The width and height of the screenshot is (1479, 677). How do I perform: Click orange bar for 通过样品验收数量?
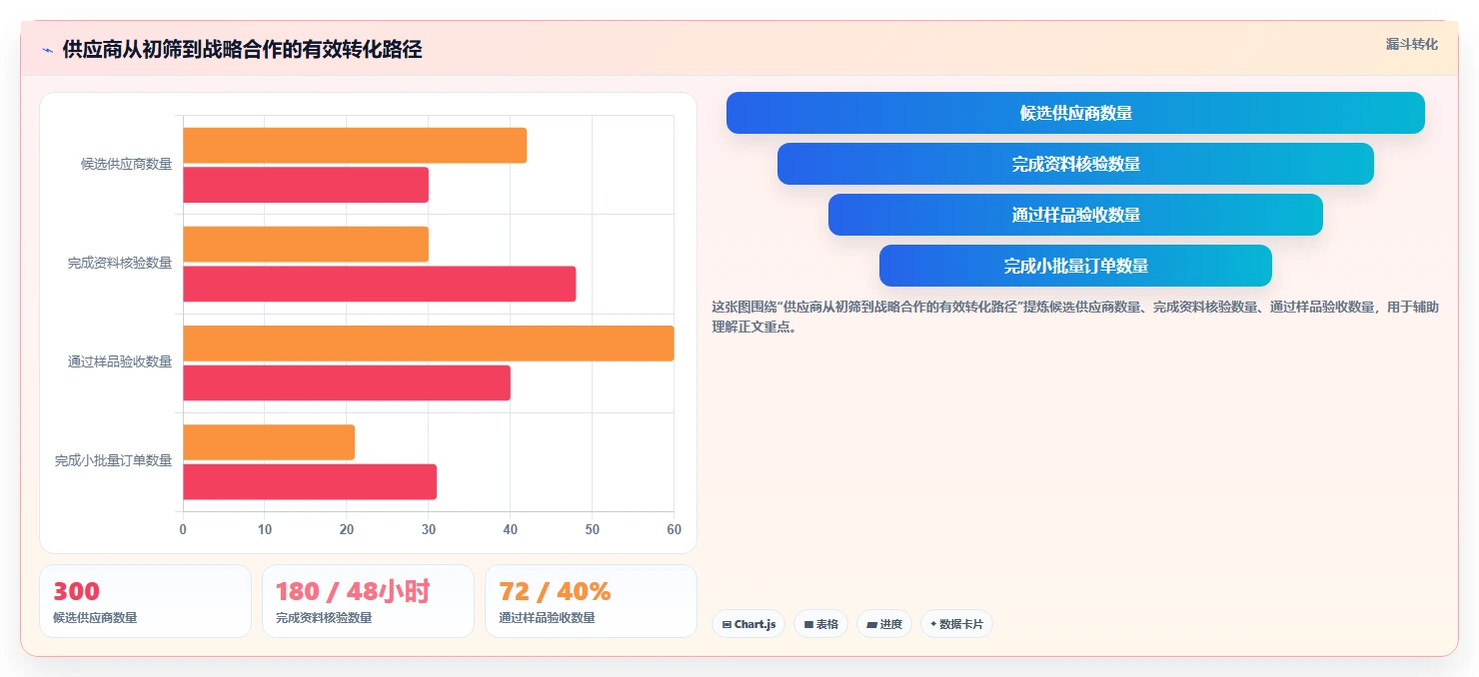(x=429, y=343)
